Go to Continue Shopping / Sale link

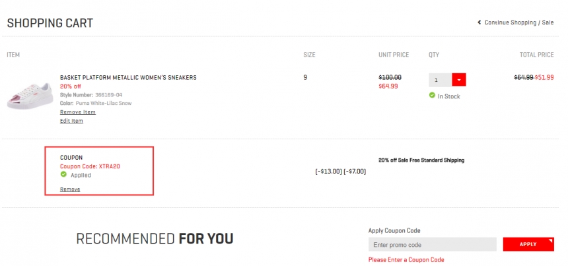tap(519, 22)
